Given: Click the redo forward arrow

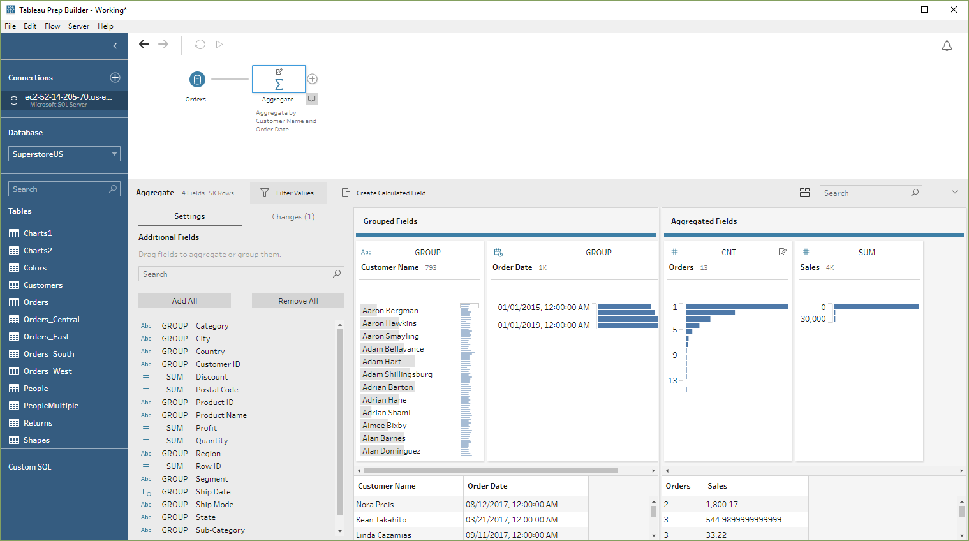Looking at the screenshot, I should click(163, 44).
